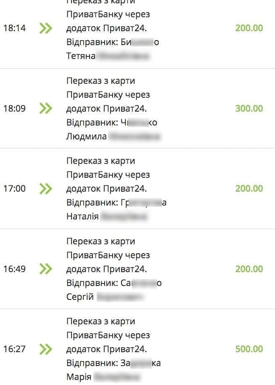Click the 18:09 time label

14,108
